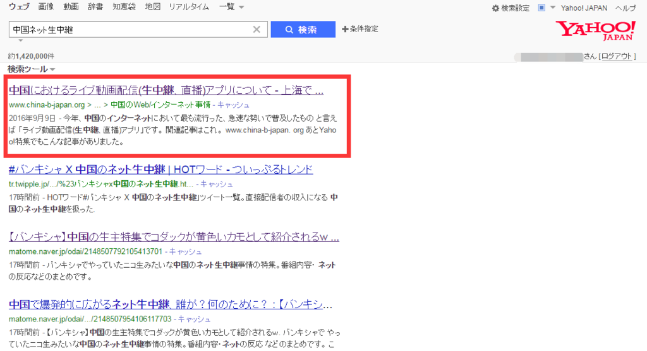Switch to the 知恵袋 search tab
Image resolution: width=647 pixels, height=351 pixels.
124,6
